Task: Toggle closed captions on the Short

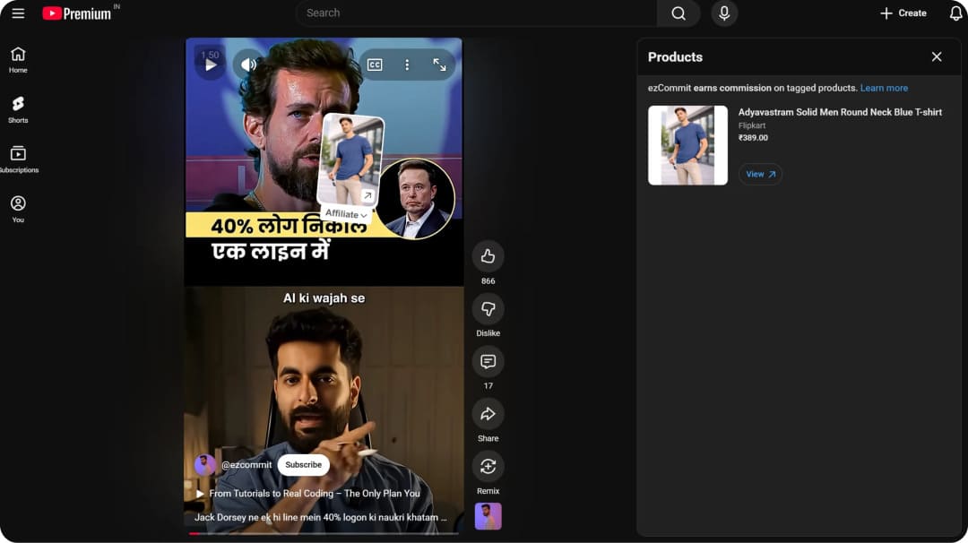Action: click(375, 65)
